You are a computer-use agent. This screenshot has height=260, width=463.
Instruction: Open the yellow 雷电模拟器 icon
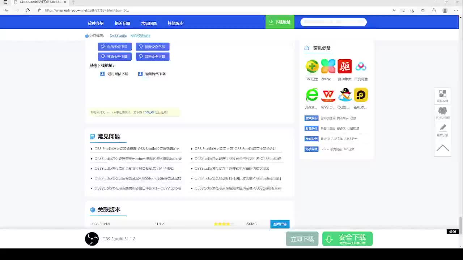tap(361, 95)
